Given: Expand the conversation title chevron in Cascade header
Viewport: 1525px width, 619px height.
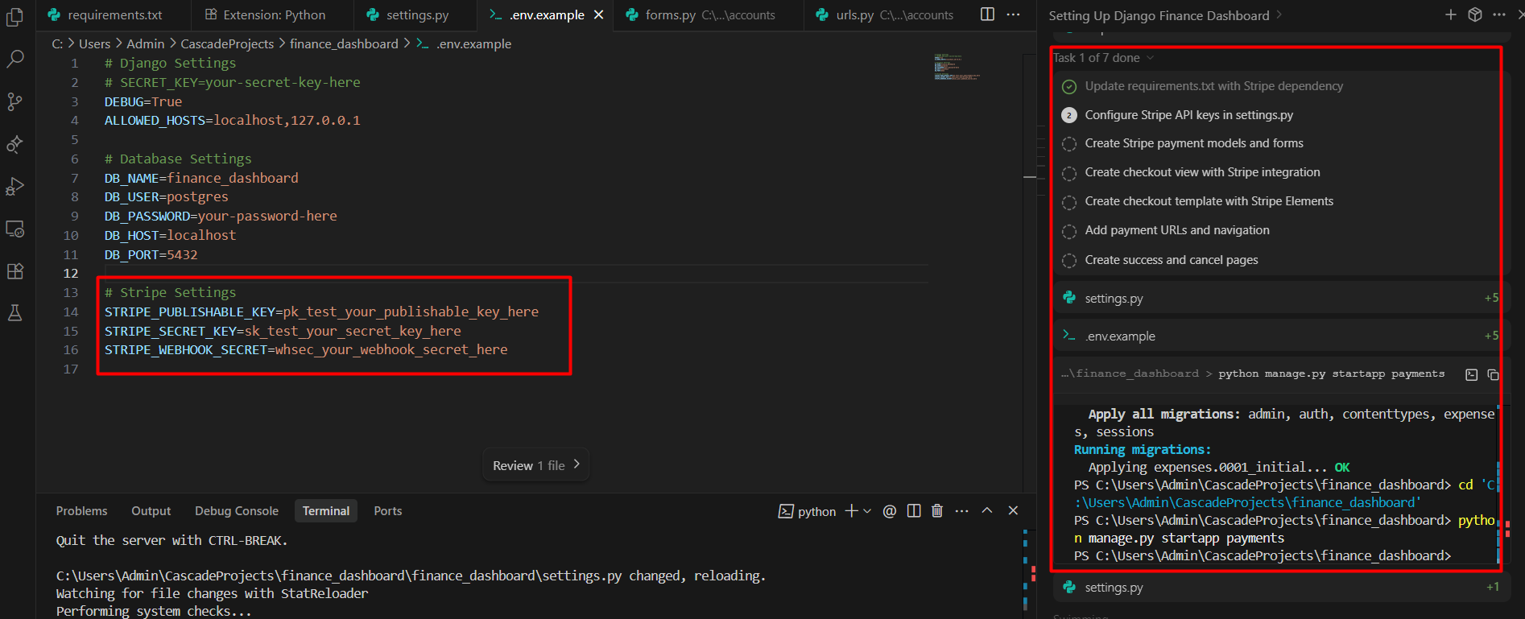Looking at the screenshot, I should pyautogui.click(x=1279, y=15).
